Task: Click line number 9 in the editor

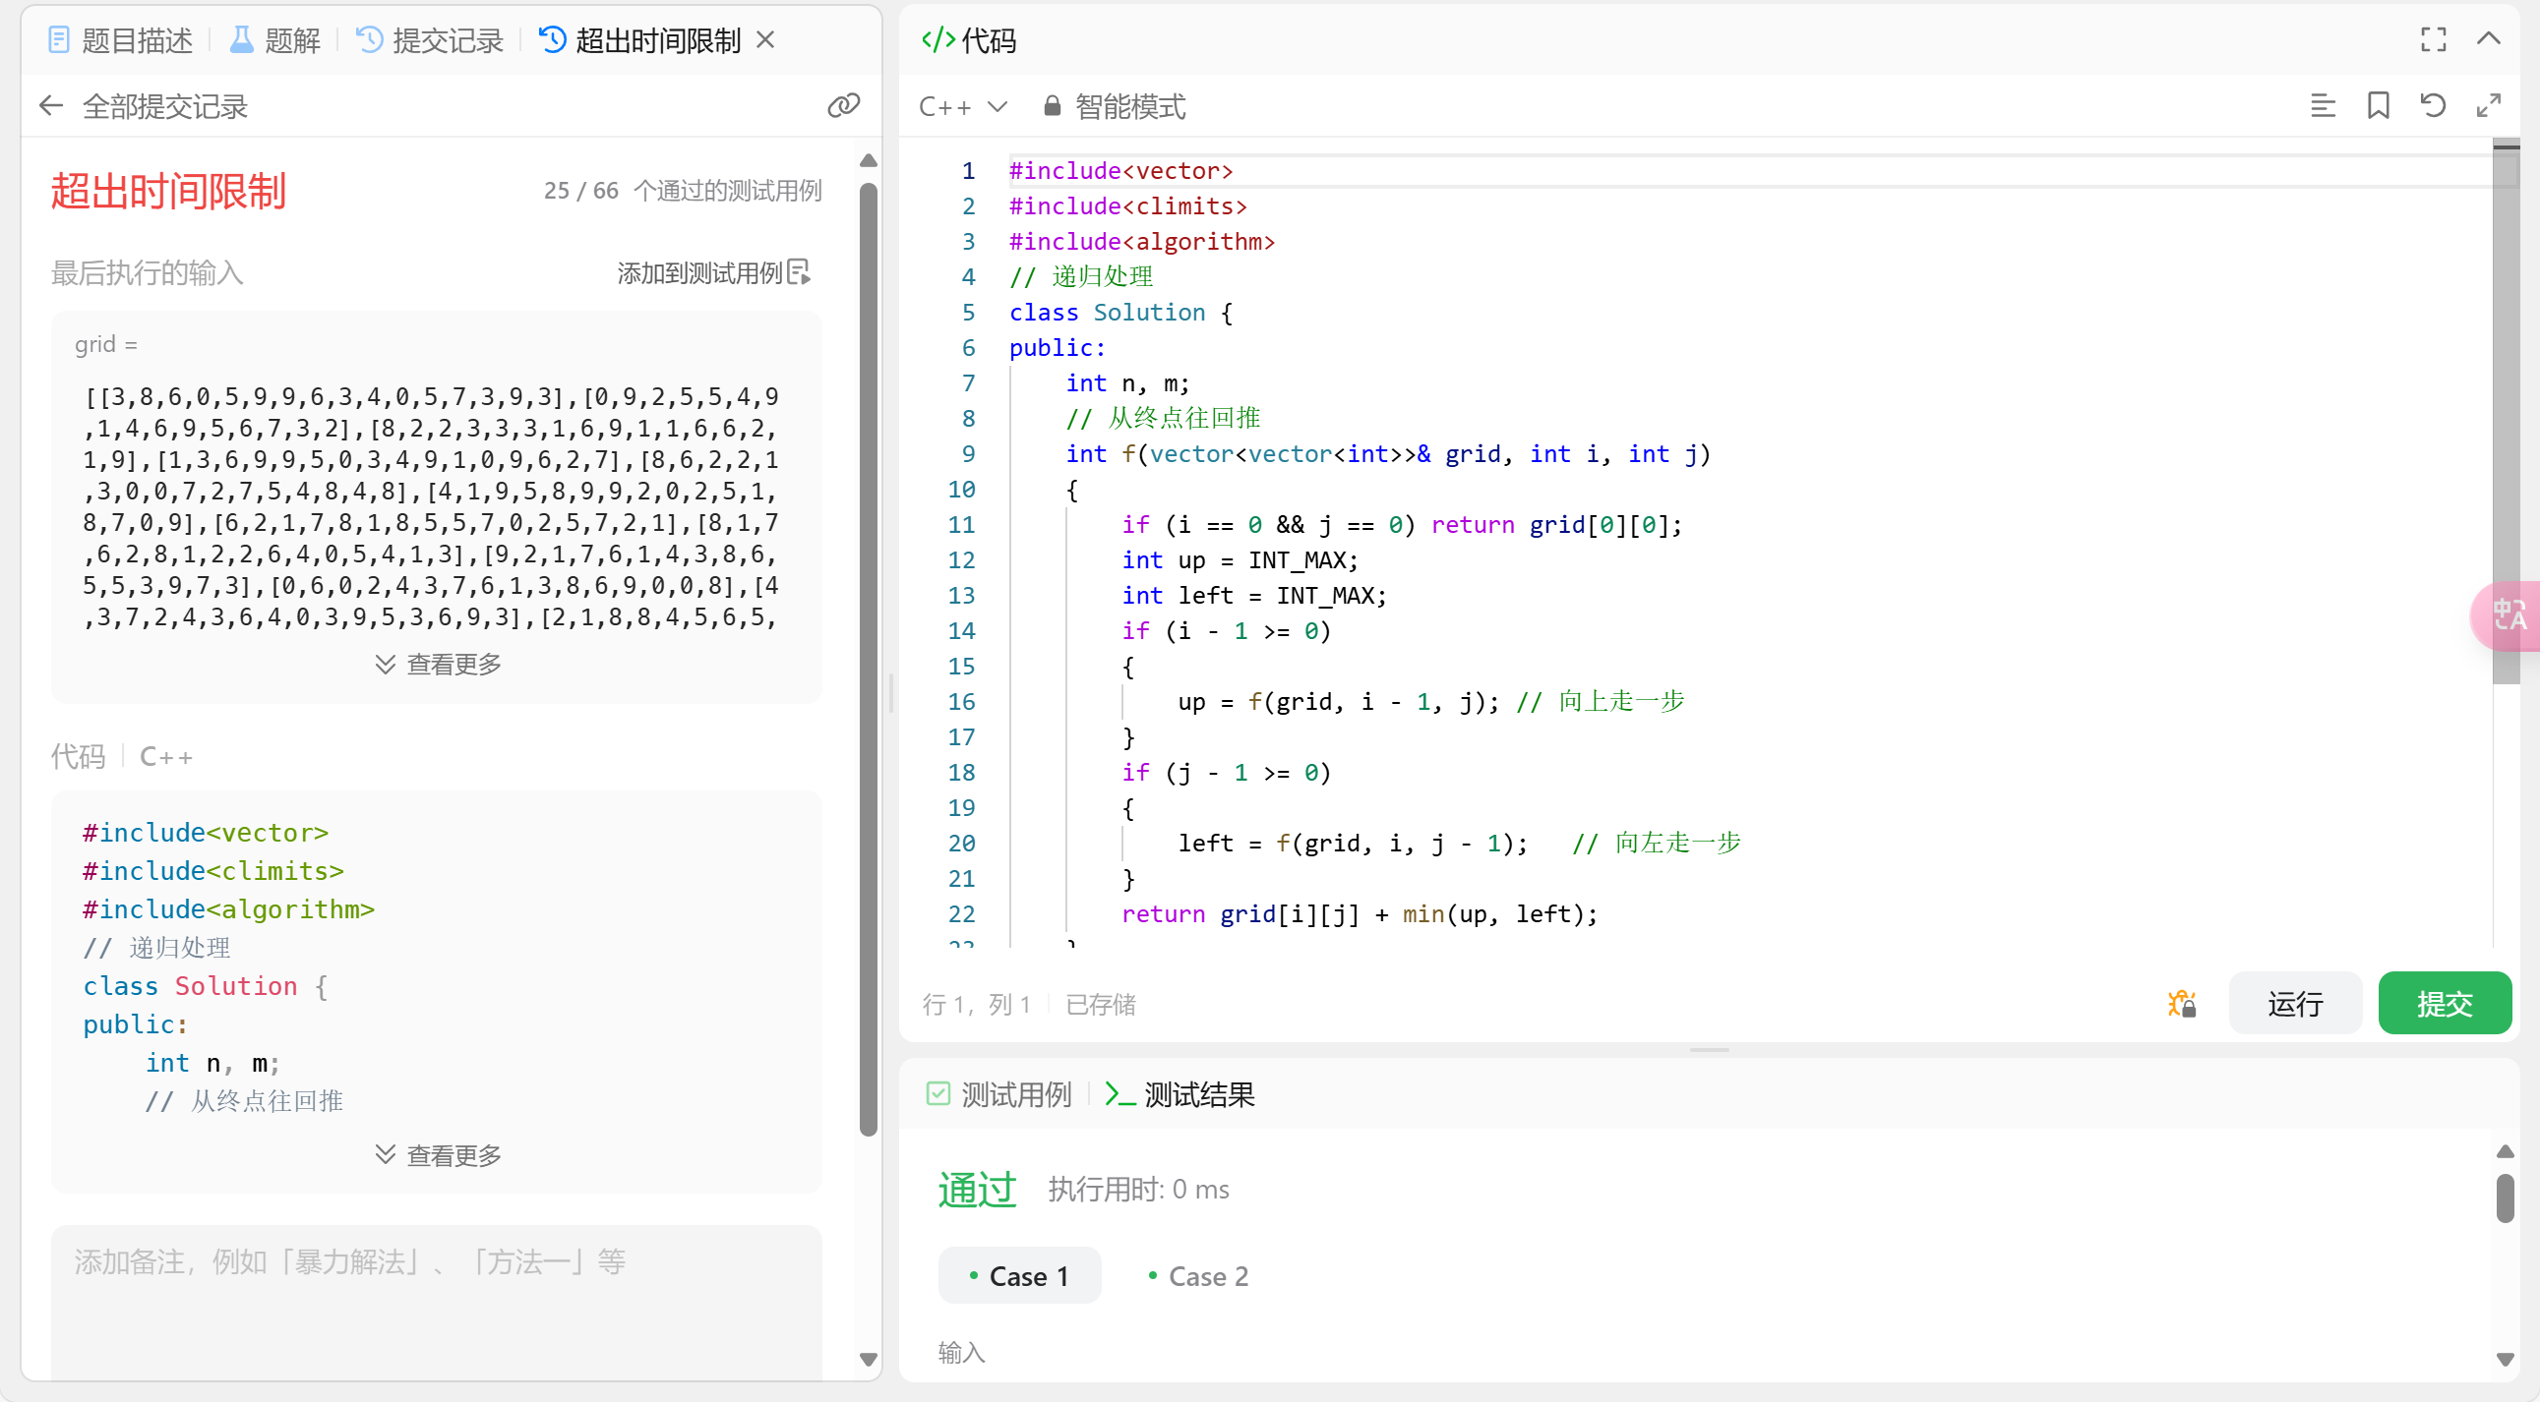Action: click(x=968, y=453)
